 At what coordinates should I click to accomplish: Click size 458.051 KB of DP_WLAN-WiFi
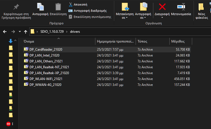click(x=182, y=79)
